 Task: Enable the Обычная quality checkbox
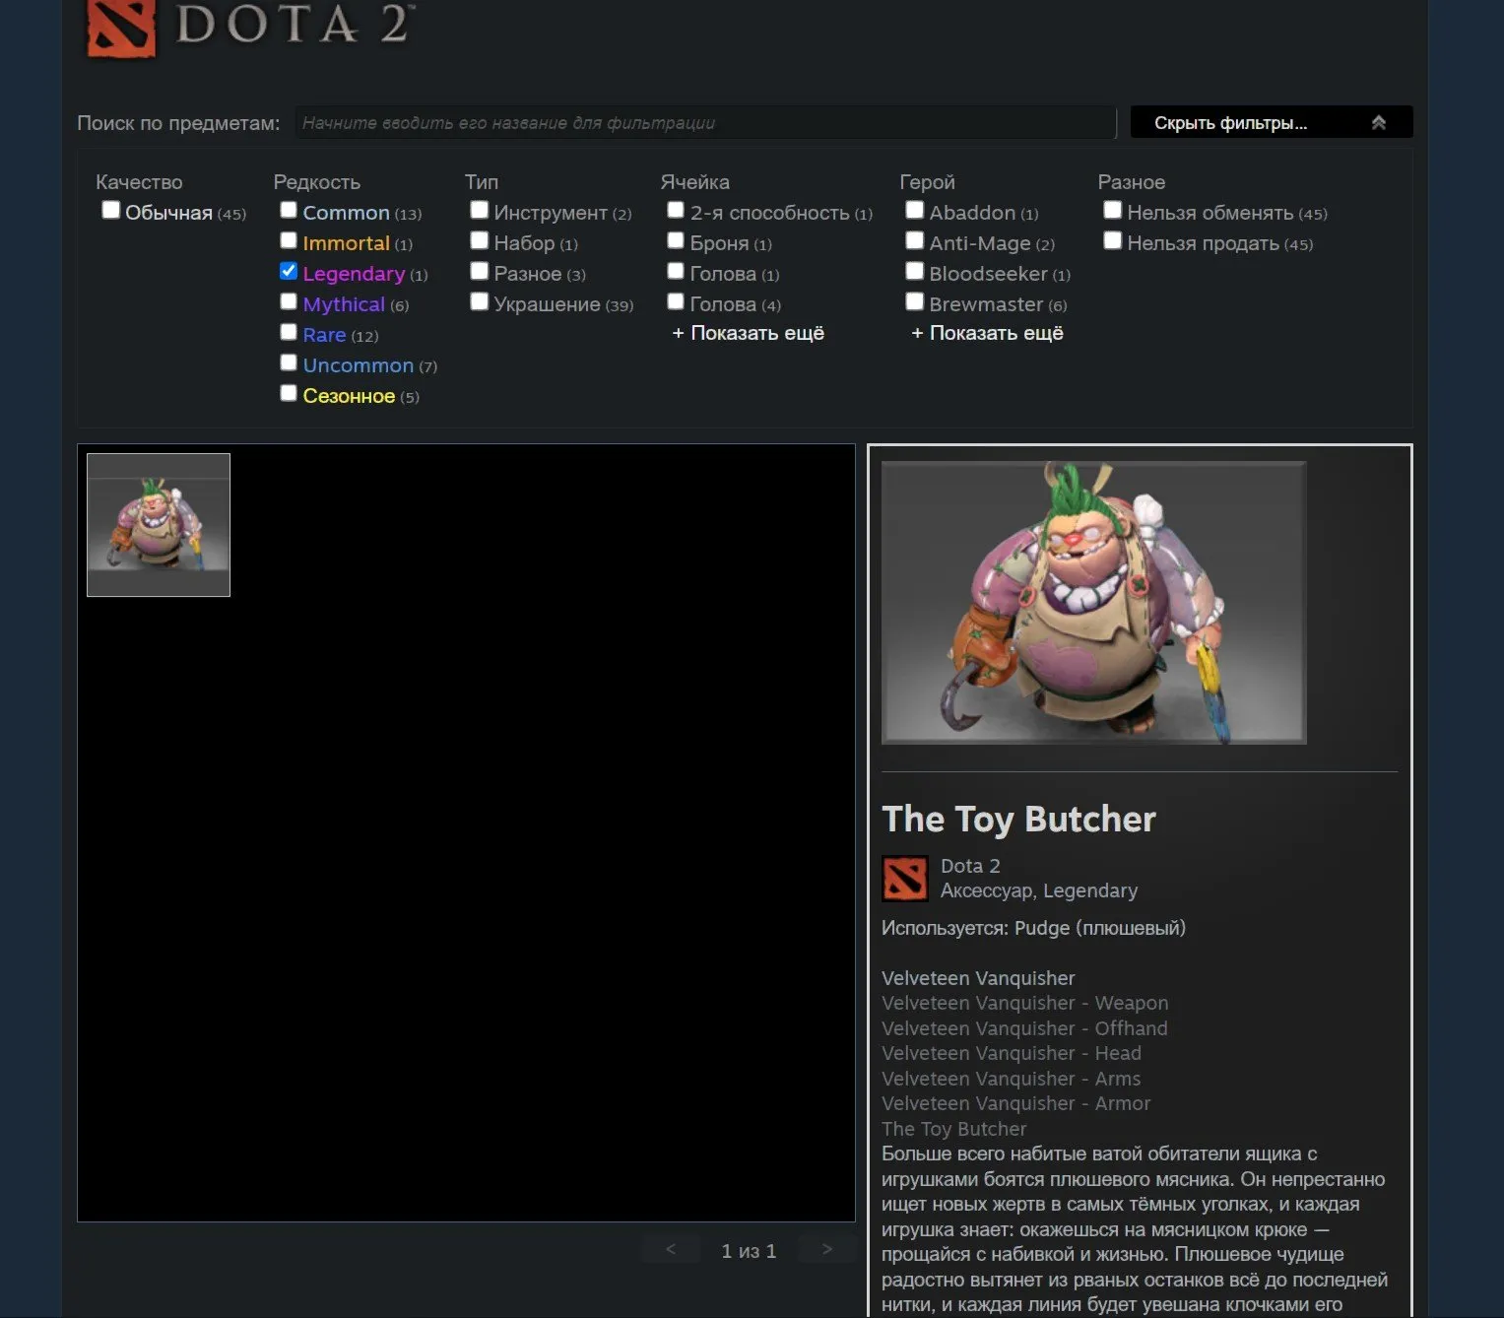click(x=110, y=210)
